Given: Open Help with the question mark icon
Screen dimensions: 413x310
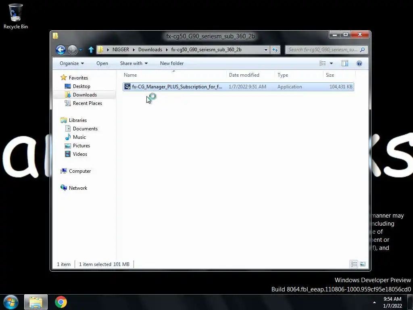Looking at the screenshot, I should 359,63.
